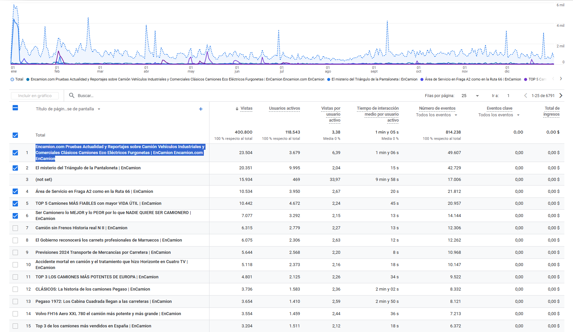Screen dimensions: 573x332
Task: Click the sort arrow beside Vistas
Action: pos(237,109)
